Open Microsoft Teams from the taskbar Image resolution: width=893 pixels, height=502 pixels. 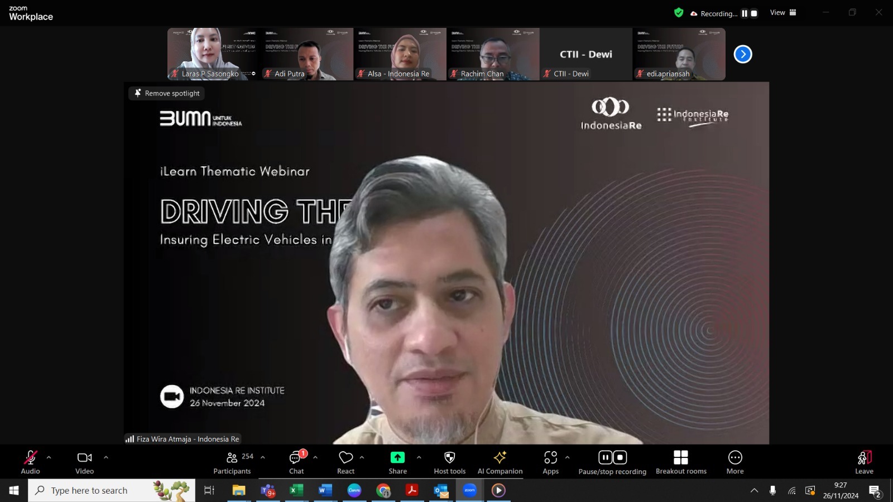pos(268,490)
